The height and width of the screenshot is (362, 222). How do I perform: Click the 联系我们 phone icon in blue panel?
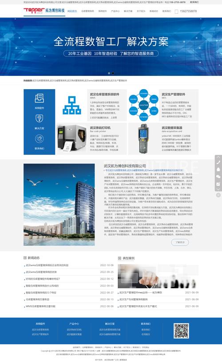39,139
